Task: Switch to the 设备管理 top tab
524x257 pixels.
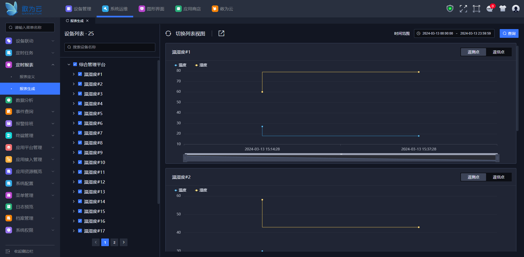Action: click(78, 9)
